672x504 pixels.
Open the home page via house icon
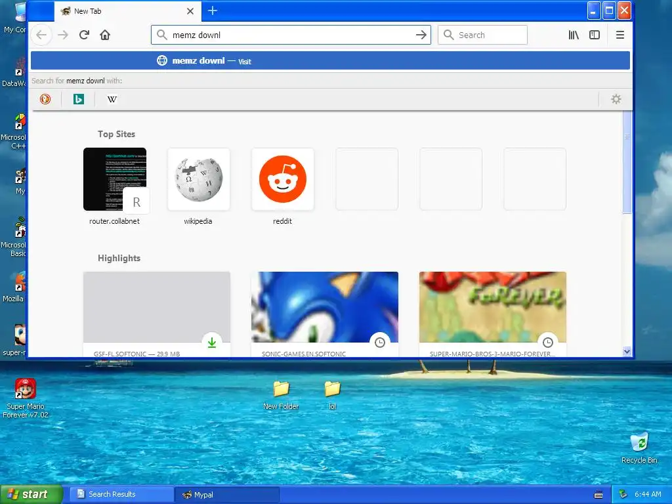[105, 35]
